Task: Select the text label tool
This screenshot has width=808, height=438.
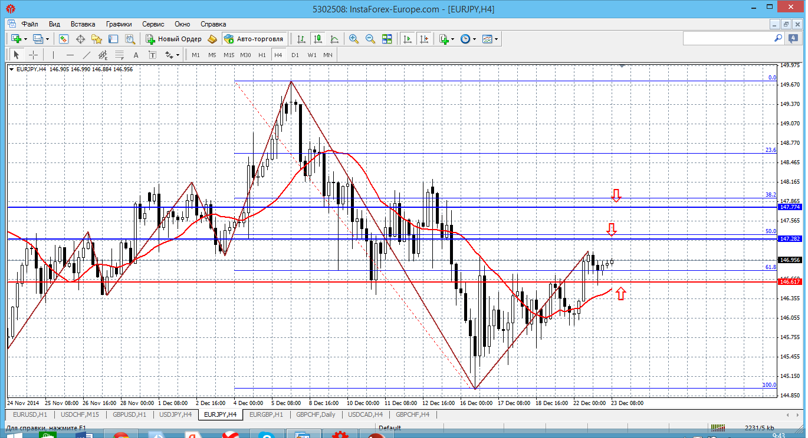Action: point(152,55)
